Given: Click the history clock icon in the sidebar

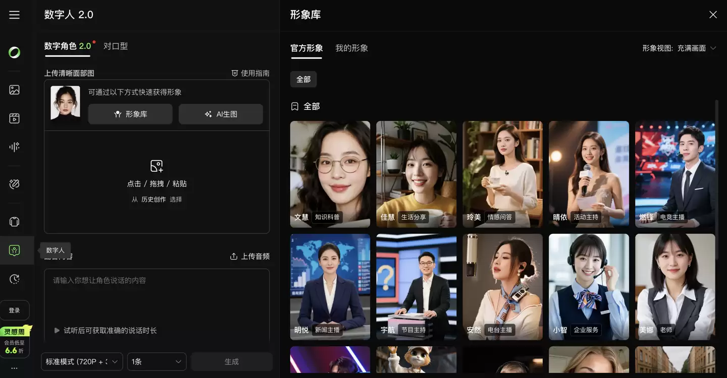Looking at the screenshot, I should [x=14, y=279].
